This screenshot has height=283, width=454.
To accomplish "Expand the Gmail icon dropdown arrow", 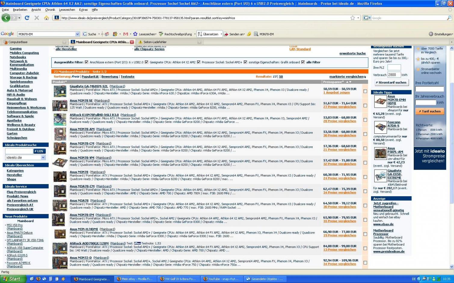I will click(130, 34).
